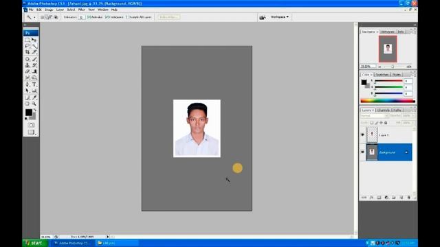Open the tool preset picker dropdown
This screenshot has width=440, height=247.
[x=34, y=17]
